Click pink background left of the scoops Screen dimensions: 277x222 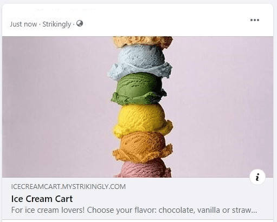click(x=56, y=107)
